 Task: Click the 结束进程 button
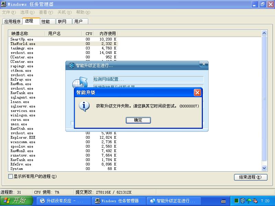(251, 177)
